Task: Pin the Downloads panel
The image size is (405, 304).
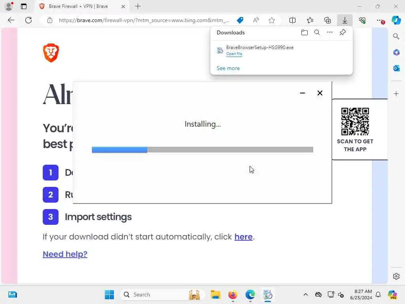Action: point(343,32)
